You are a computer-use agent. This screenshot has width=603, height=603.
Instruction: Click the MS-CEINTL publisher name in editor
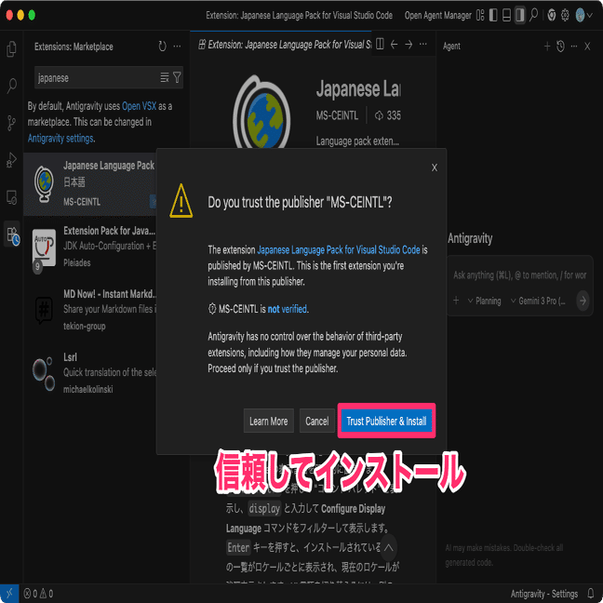337,115
